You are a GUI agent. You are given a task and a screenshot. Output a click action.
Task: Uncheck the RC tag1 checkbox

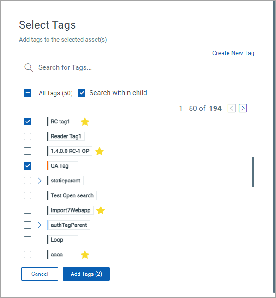pos(28,122)
